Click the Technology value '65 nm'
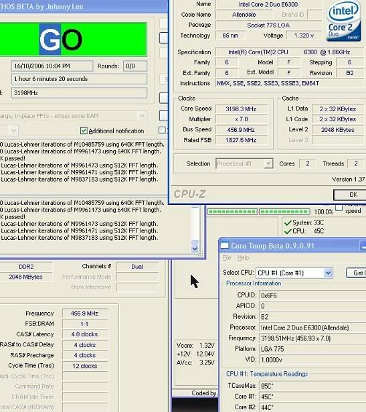This screenshot has height=412, width=366. pos(230,36)
